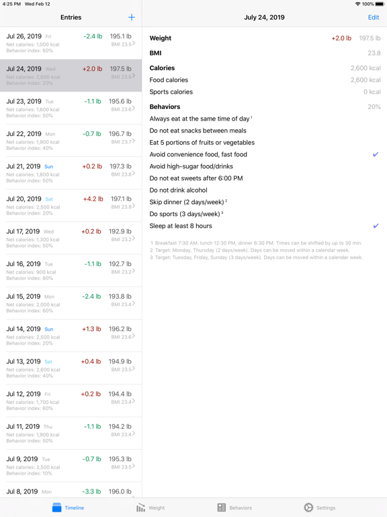Open Jul 20, 2019 entry chevron
The width and height of the screenshot is (387, 517).
pyautogui.click(x=134, y=206)
